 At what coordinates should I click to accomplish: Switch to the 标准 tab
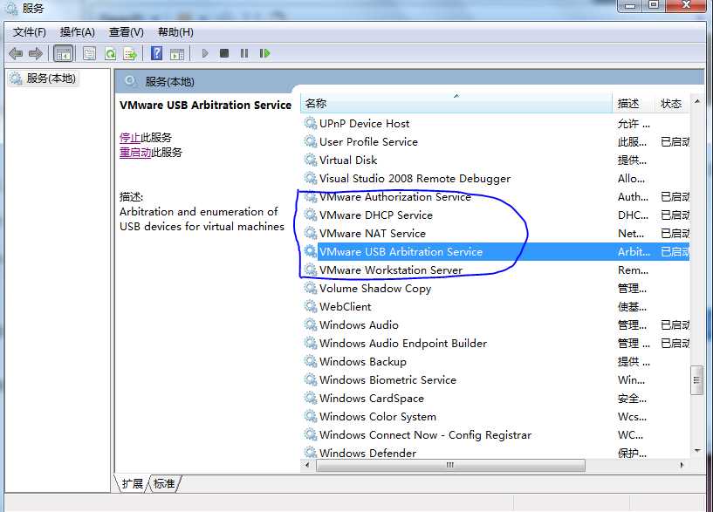[164, 483]
